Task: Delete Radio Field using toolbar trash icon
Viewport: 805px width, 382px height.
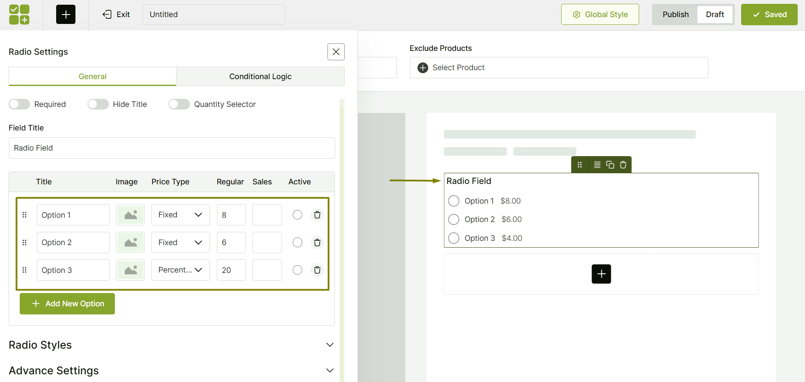Action: [x=623, y=165]
